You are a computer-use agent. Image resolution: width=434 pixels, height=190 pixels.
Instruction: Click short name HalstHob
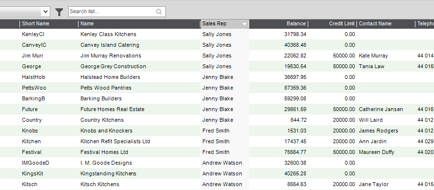(x=34, y=77)
